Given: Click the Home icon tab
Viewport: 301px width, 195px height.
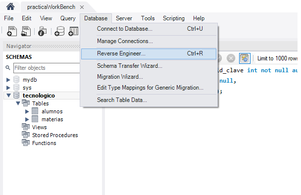Looking at the screenshot, I should coord(10,6).
